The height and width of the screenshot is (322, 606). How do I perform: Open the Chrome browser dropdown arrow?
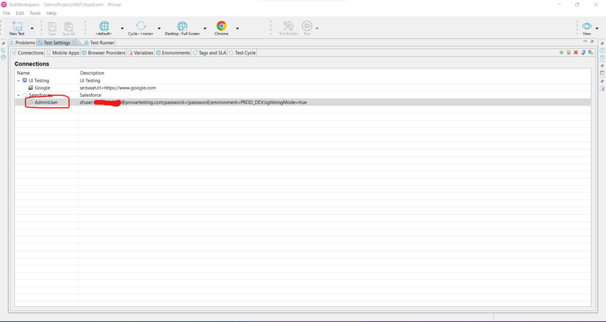tap(237, 28)
